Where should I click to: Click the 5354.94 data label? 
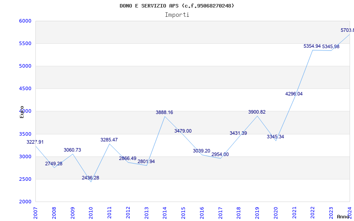click(x=312, y=46)
